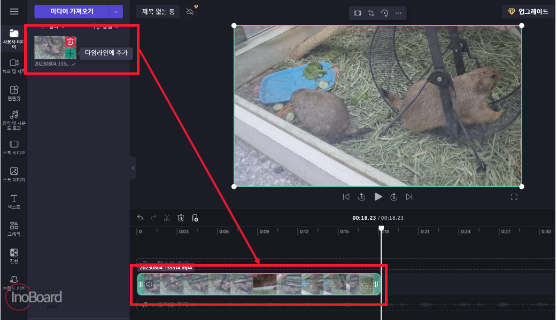The height and width of the screenshot is (320, 557).
Task: Undo the last action in timeline toolbar
Action: point(140,218)
